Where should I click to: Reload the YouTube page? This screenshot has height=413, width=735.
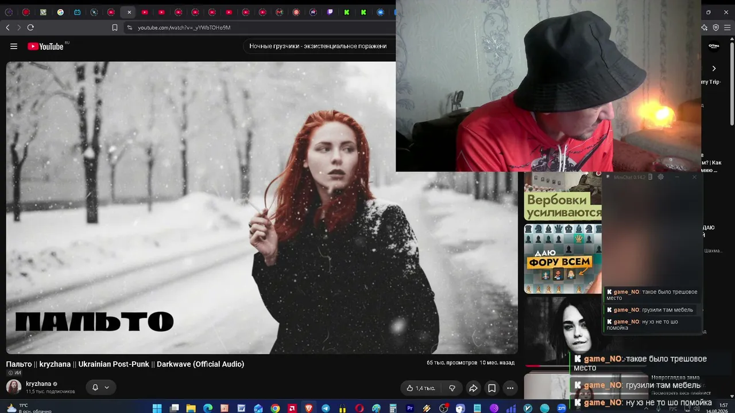click(x=30, y=28)
